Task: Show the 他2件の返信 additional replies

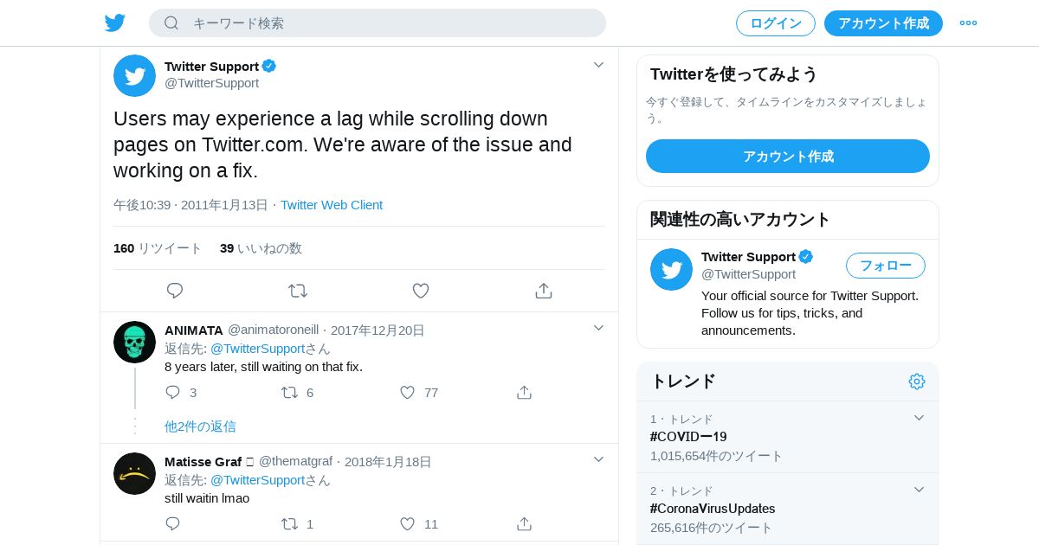Action: pos(200,426)
